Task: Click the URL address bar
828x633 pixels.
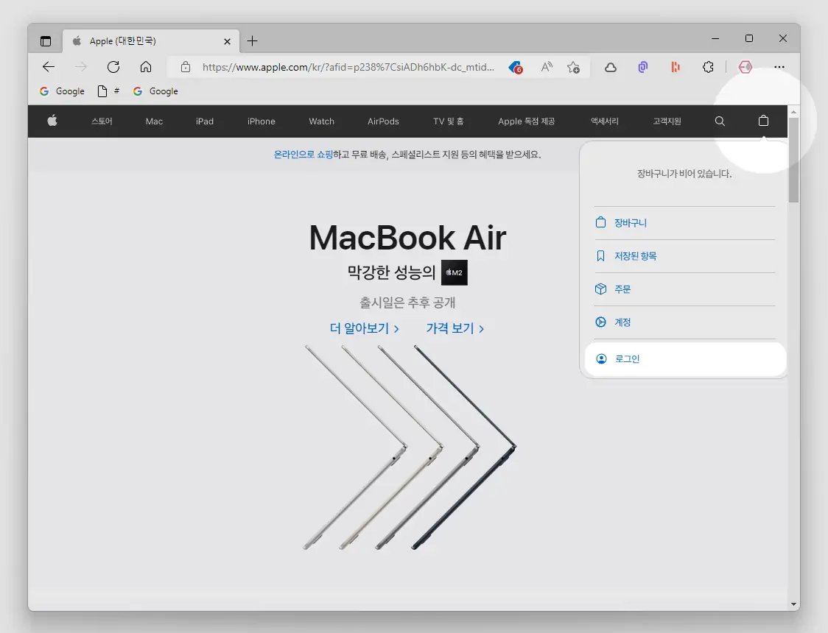Action: [x=346, y=67]
